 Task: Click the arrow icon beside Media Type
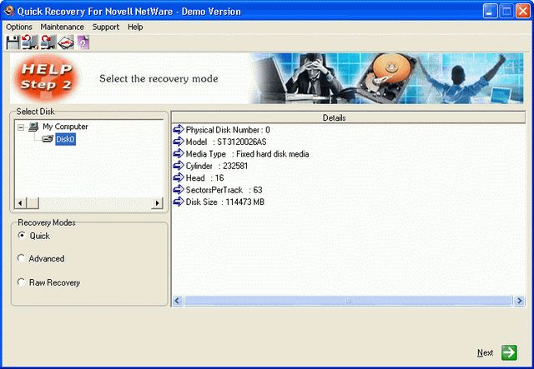[178, 153]
